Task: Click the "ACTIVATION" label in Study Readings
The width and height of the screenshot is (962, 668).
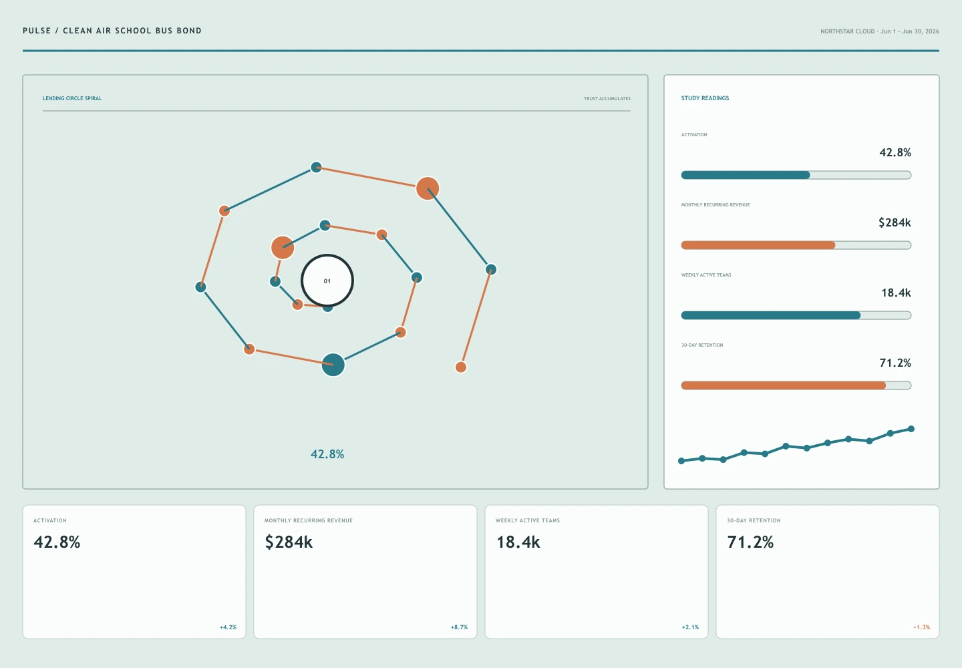Action: point(694,135)
